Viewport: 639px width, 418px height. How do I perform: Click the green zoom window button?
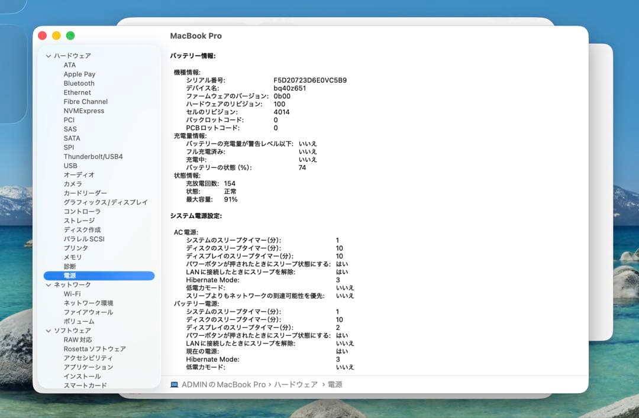(x=70, y=35)
